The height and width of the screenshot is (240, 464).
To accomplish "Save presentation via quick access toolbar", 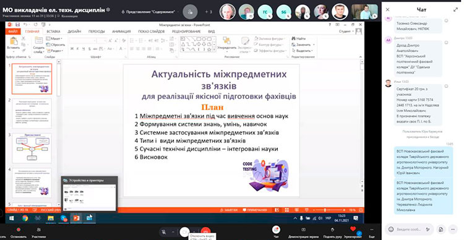I will pyautogui.click(x=17, y=25).
